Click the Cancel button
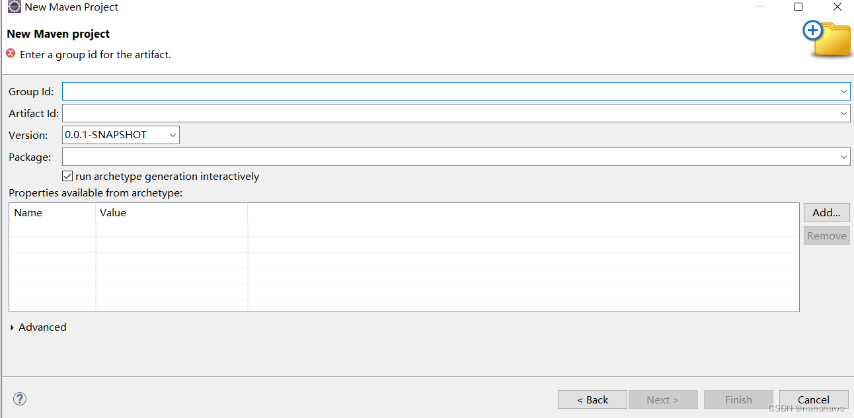This screenshot has height=418, width=854. (813, 399)
